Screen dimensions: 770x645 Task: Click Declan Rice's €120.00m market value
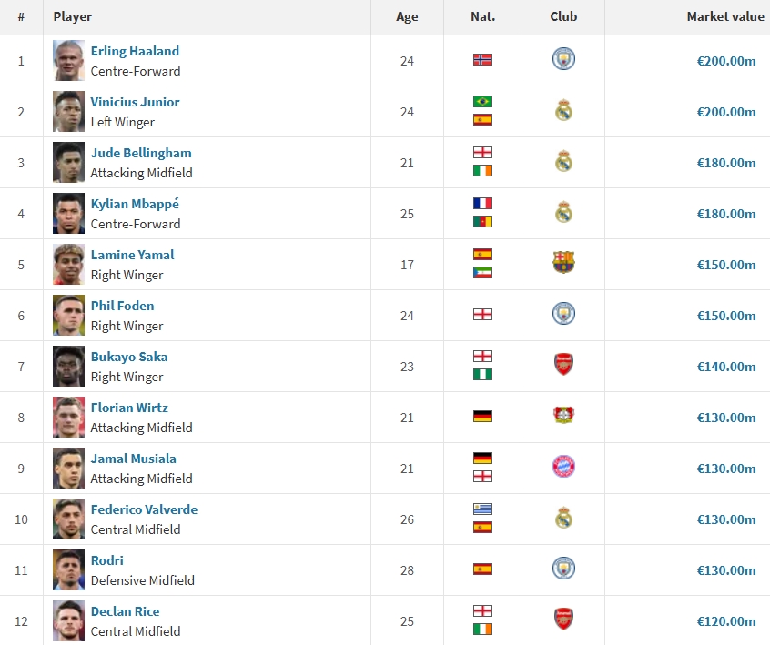coord(727,621)
